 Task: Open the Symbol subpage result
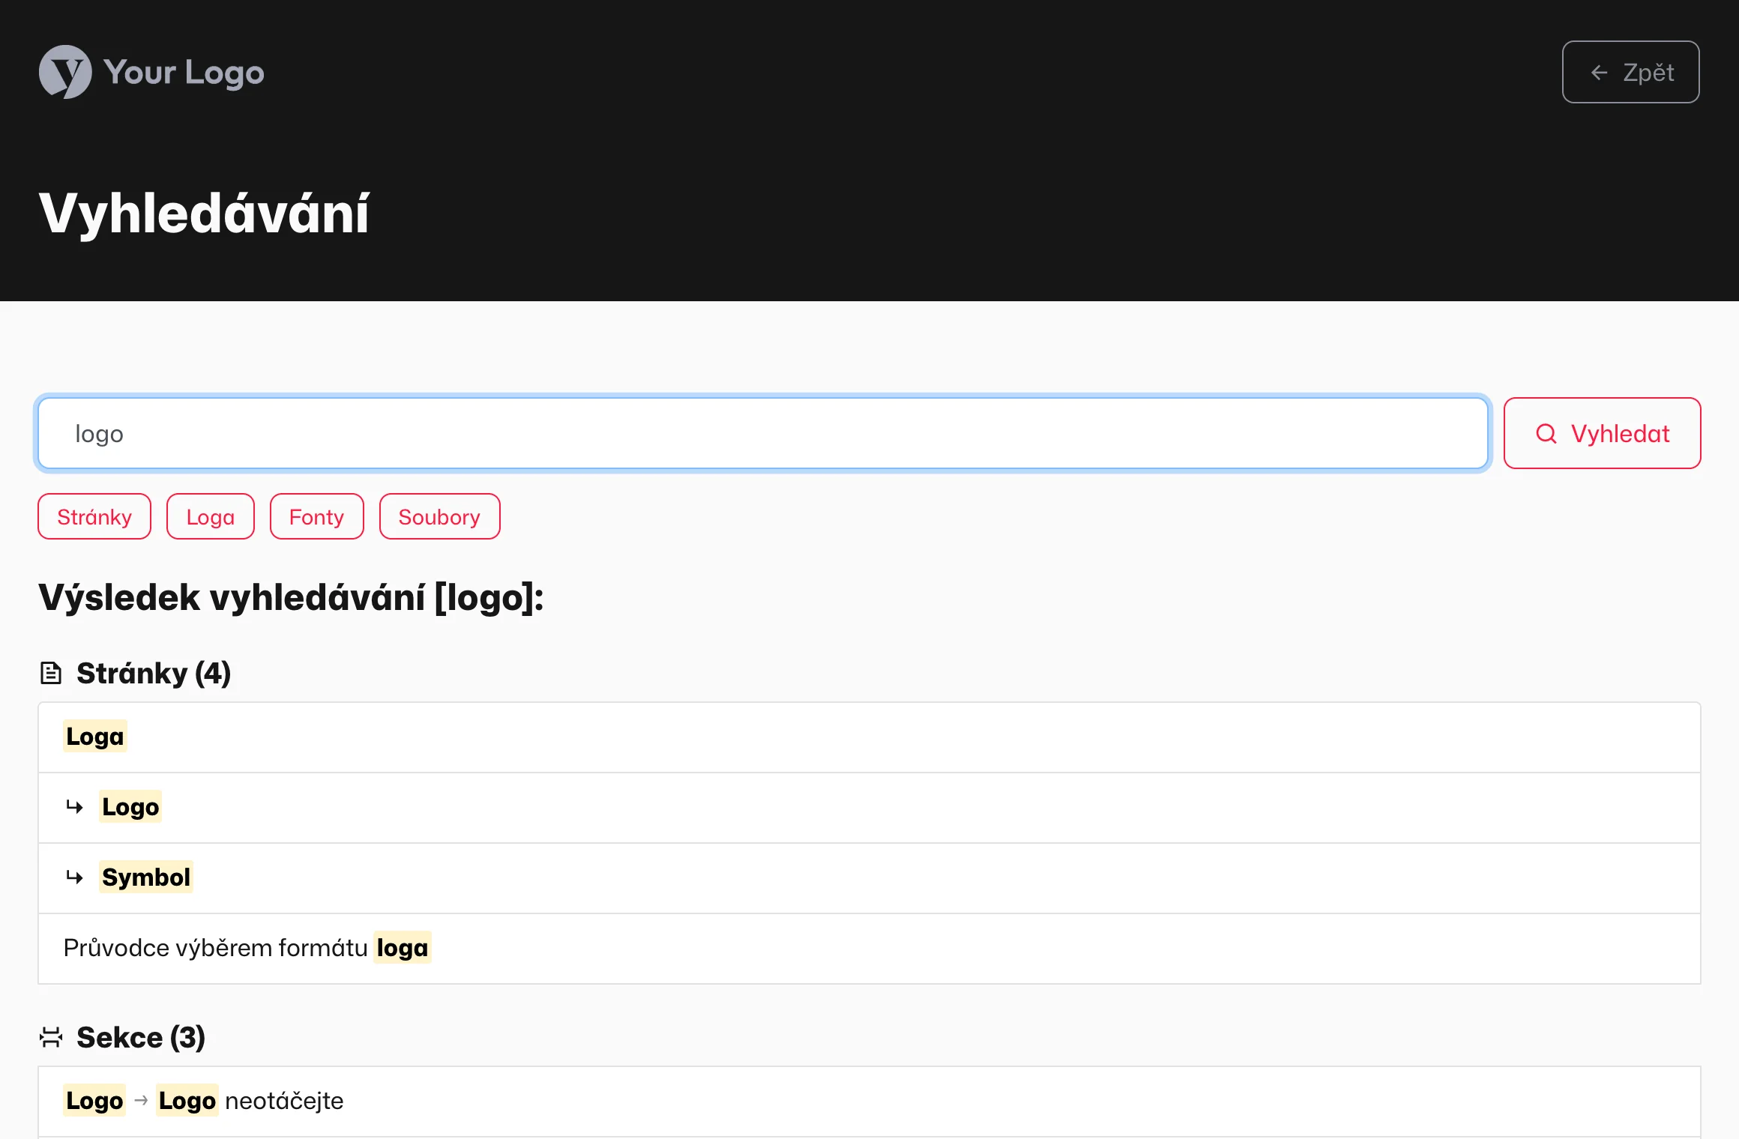tap(869, 878)
